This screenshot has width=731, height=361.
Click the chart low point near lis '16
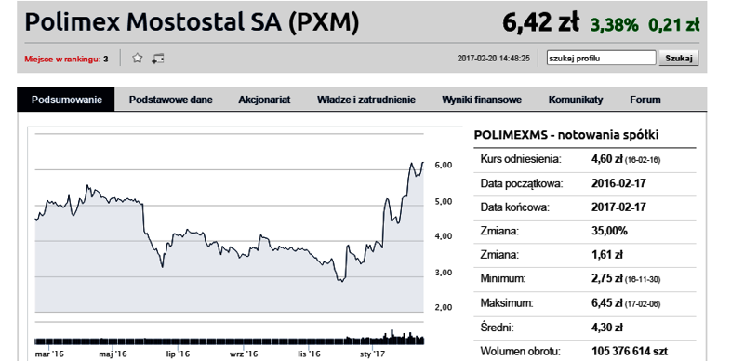(340, 280)
